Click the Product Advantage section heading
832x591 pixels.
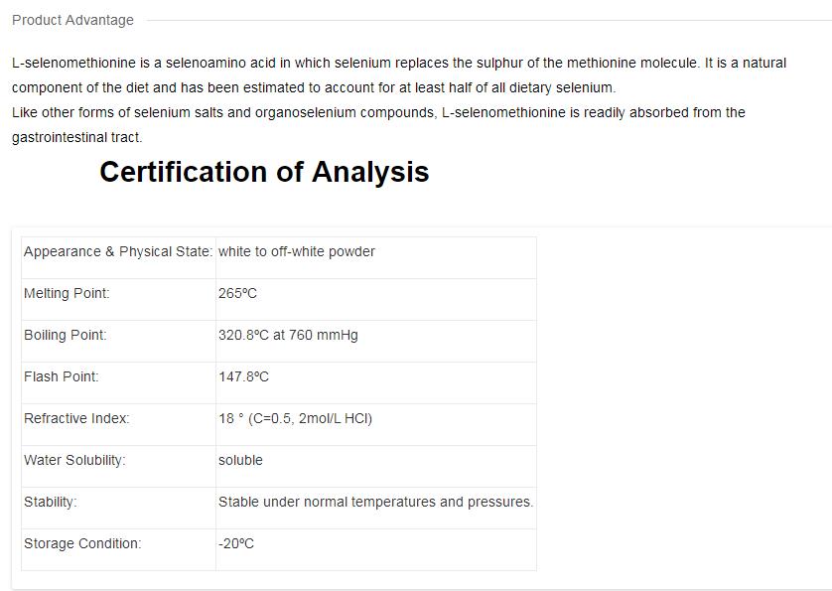(72, 20)
